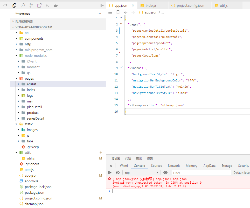Open the Extensions blocks icon

(39, 6)
